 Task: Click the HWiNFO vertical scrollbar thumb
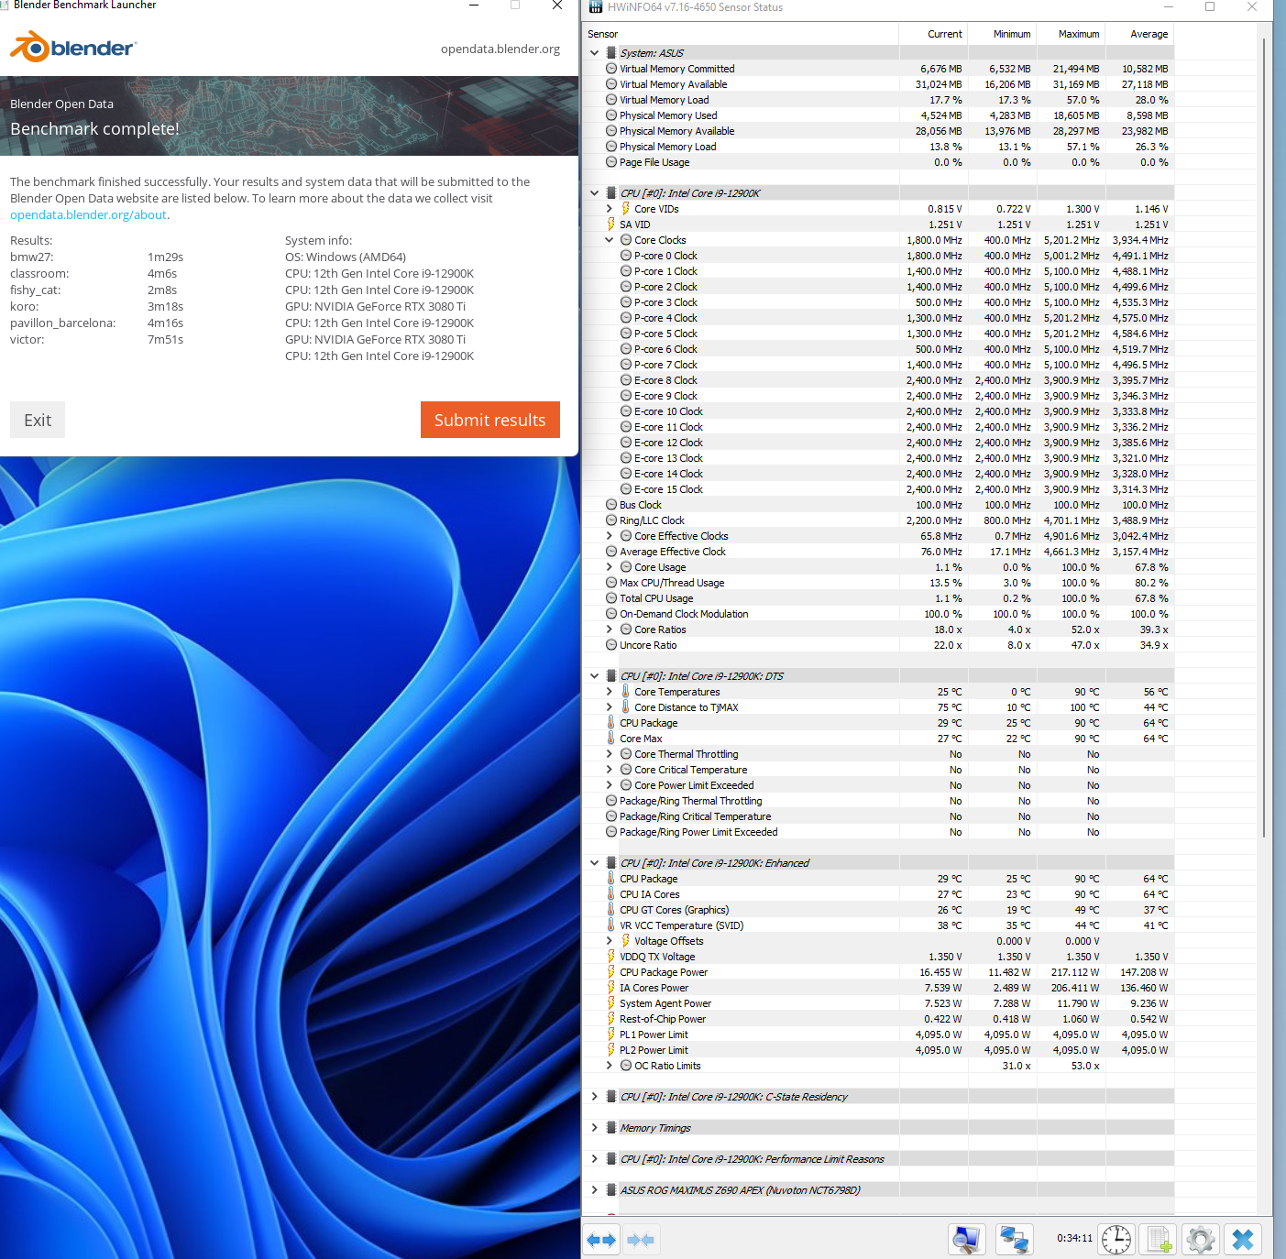(1264, 437)
